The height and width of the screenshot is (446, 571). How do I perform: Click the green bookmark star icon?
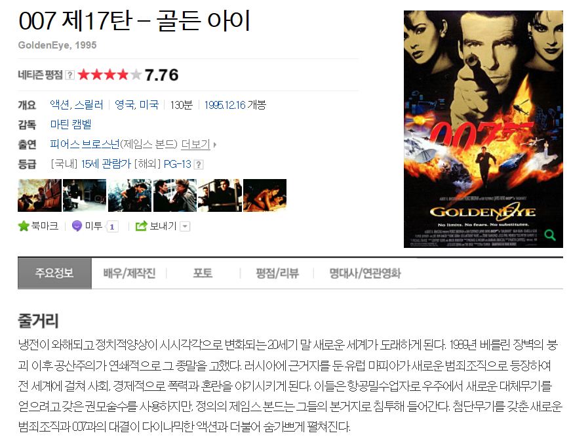coord(24,226)
